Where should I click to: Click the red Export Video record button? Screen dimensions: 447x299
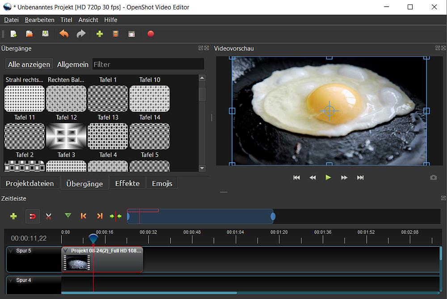click(x=151, y=34)
